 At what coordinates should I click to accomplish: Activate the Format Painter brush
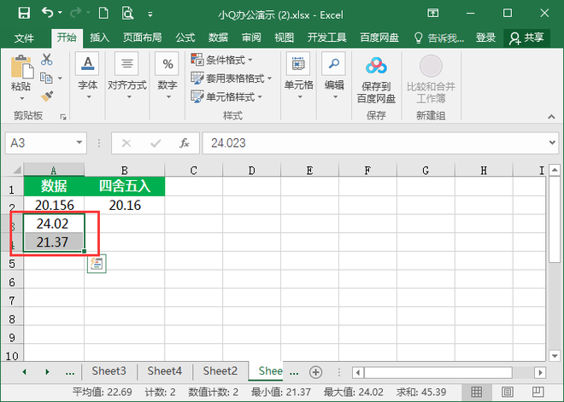tap(47, 96)
